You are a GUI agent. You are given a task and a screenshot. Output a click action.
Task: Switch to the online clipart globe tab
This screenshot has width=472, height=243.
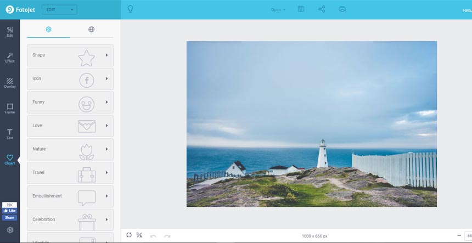point(92,30)
